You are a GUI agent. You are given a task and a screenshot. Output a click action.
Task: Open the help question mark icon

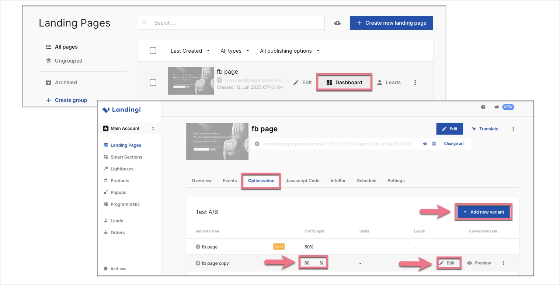pyautogui.click(x=483, y=107)
